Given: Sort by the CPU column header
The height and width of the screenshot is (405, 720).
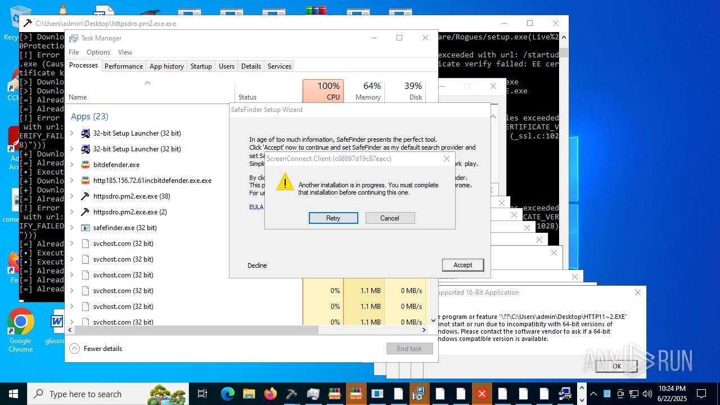Looking at the screenshot, I should click(x=323, y=91).
